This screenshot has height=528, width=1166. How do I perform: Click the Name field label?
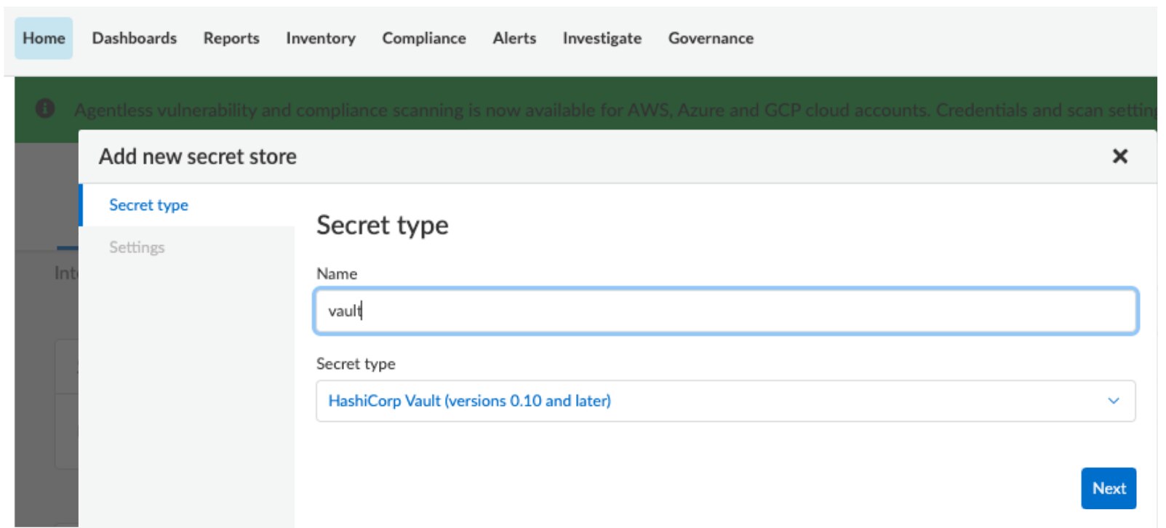pos(336,274)
